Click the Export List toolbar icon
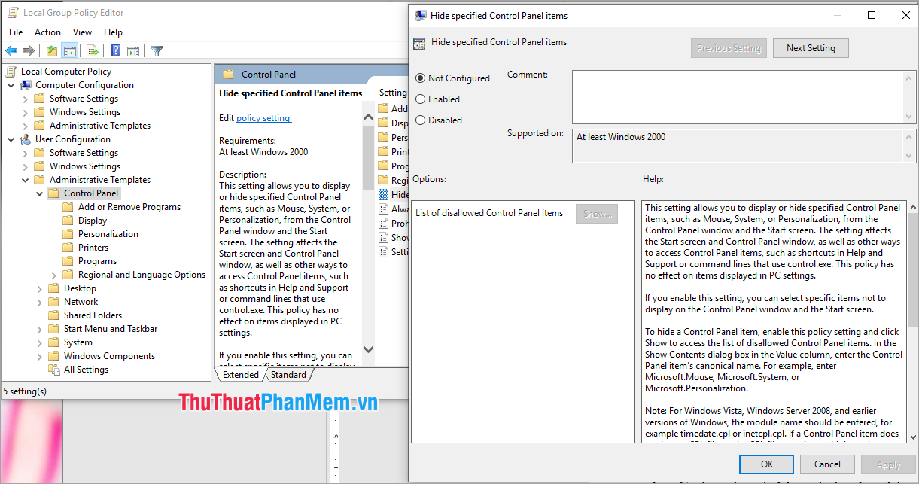Screen dimensions: 919x484 [91, 50]
